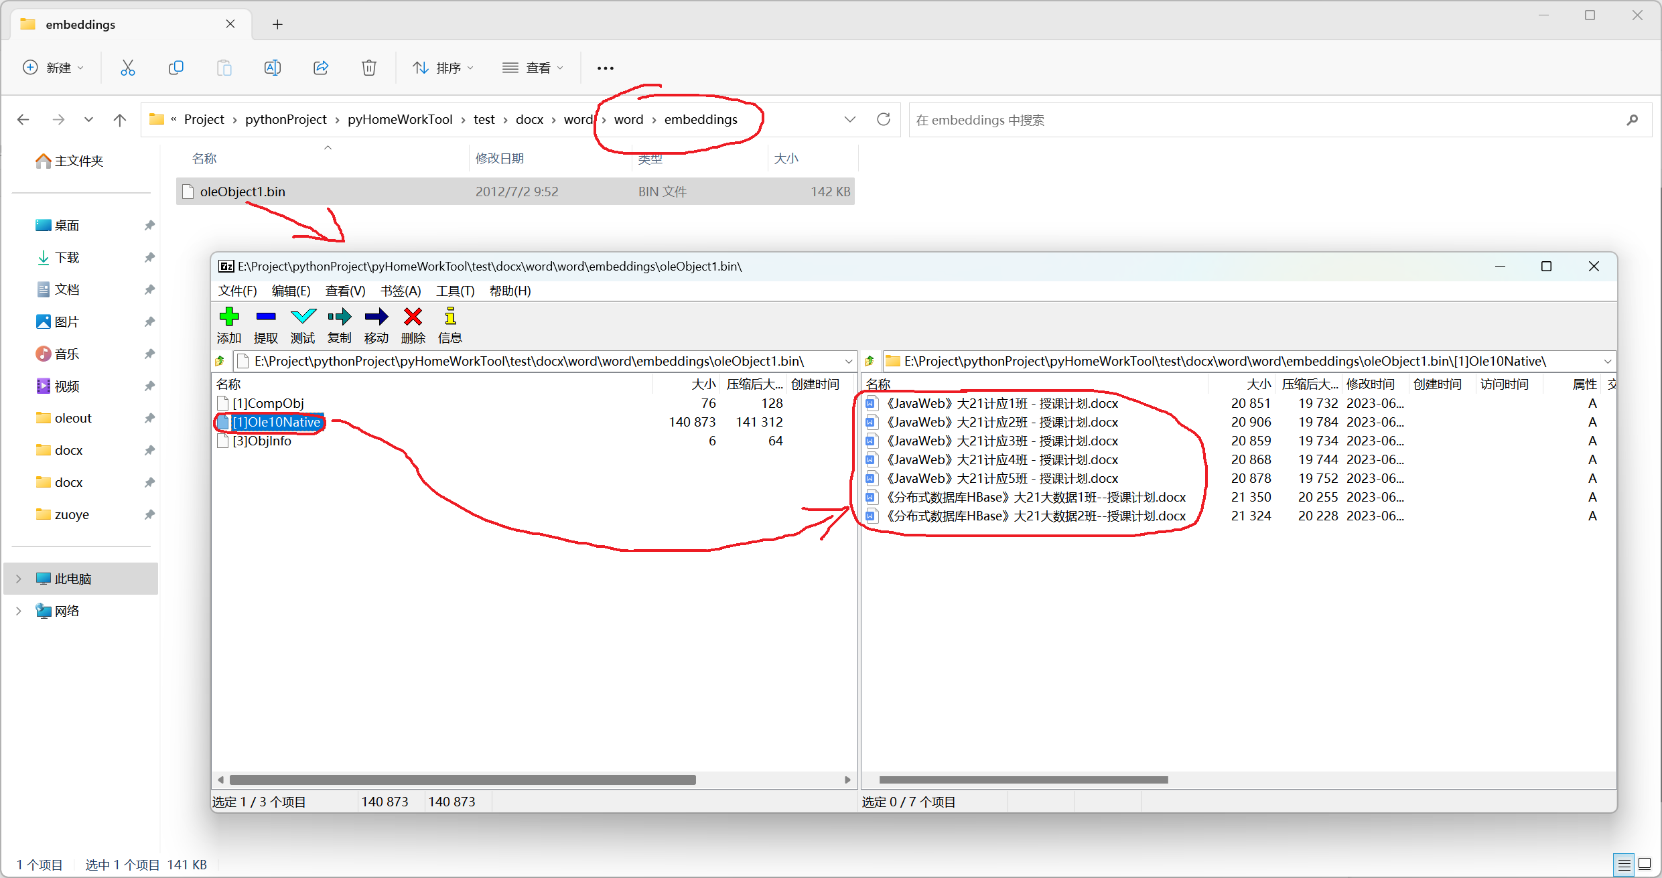Screen dimensions: 1662x878
Task: Open the 工具(T) menu in 7-Zip
Action: (x=456, y=291)
